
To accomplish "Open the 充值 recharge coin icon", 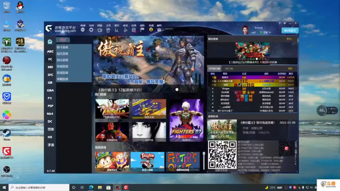I will point(151,30).
